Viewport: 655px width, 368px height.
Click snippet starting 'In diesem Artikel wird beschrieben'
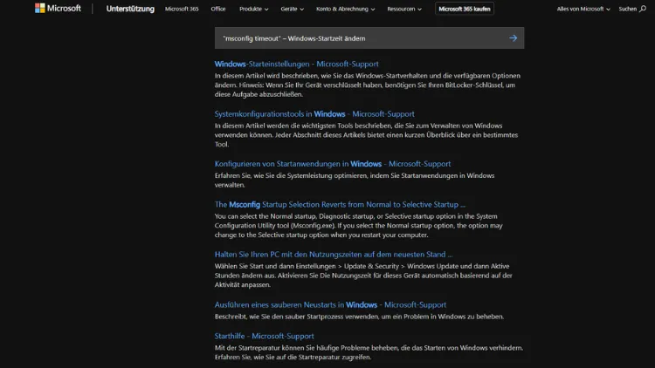(x=368, y=85)
